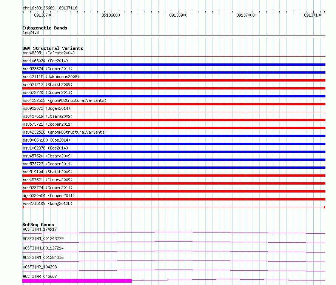Open transcript ACSF3|NM_001243279
The image size is (336, 285).
tap(43, 239)
